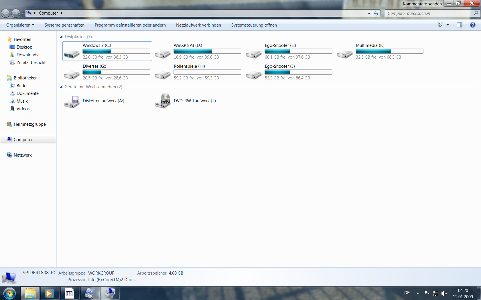This screenshot has height=300, width=481.
Task: Click Netzlaufwerk verbinden
Action: coord(198,25)
